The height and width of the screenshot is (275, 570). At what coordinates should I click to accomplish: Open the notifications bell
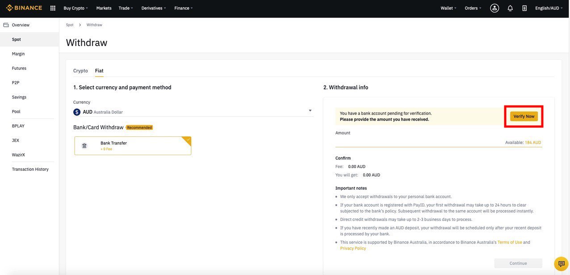pyautogui.click(x=510, y=8)
